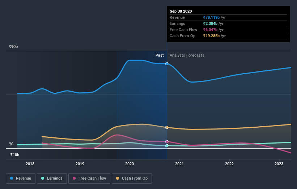Click the 2020 x-axis label

click(x=130, y=164)
